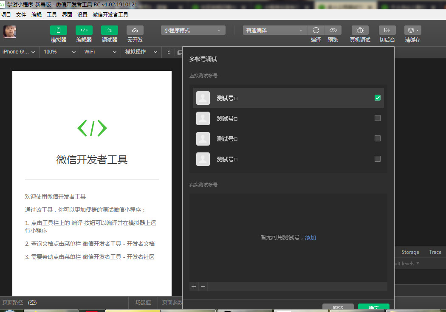This screenshot has height=312, width=446.
Task: Toggle the 调试器 debugger panel button
Action: coord(110,30)
